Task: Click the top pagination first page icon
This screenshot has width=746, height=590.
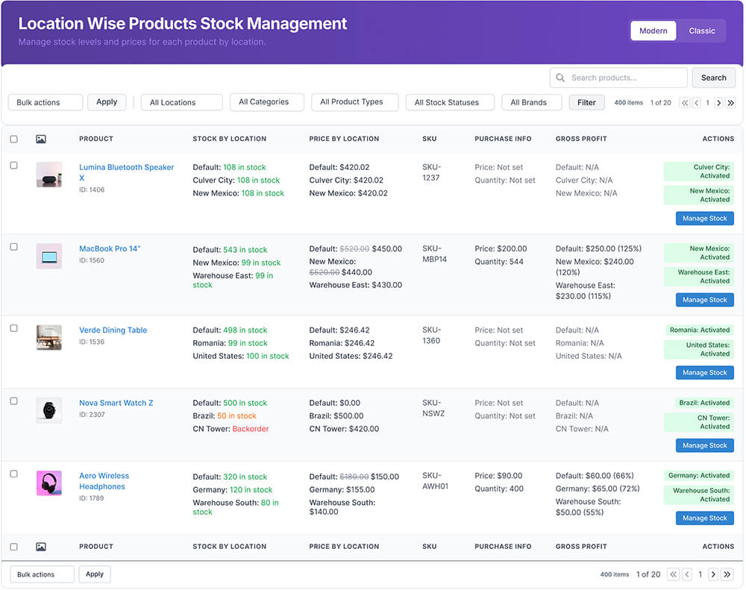Action: tap(684, 103)
